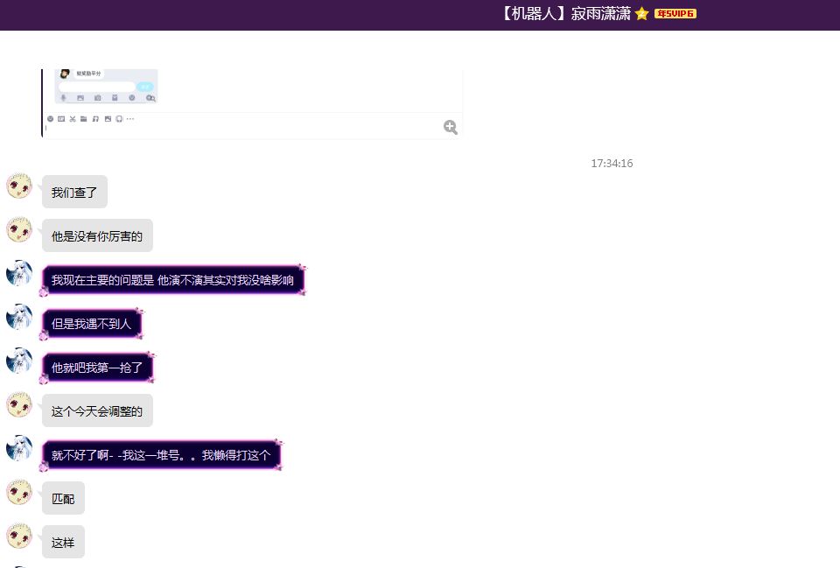
Task: Click the avatar beside 他就吧我第一抢了
Action: [18, 361]
